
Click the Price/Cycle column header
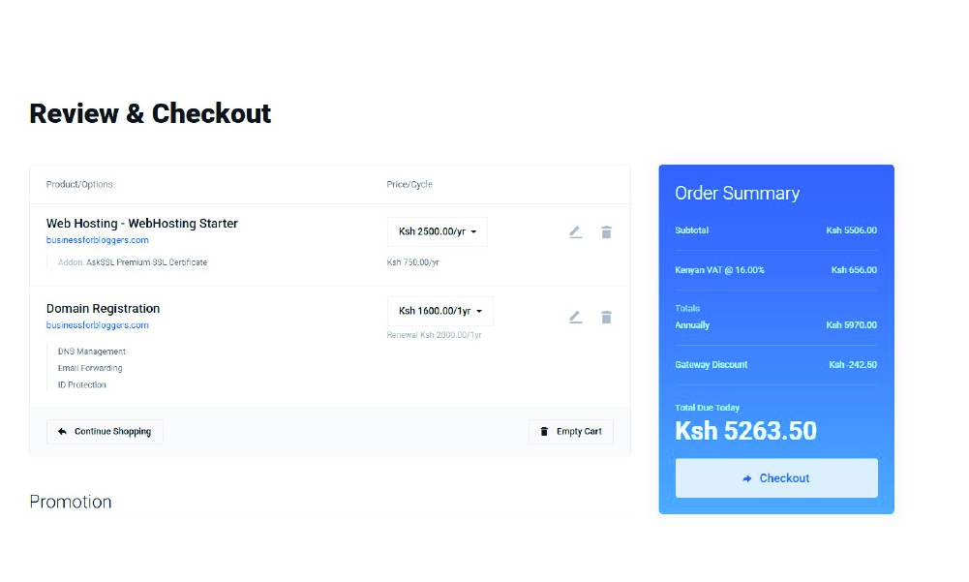pos(407,184)
